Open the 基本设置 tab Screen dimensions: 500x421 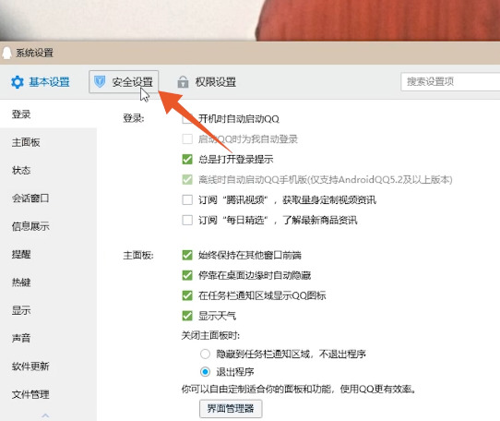point(41,82)
